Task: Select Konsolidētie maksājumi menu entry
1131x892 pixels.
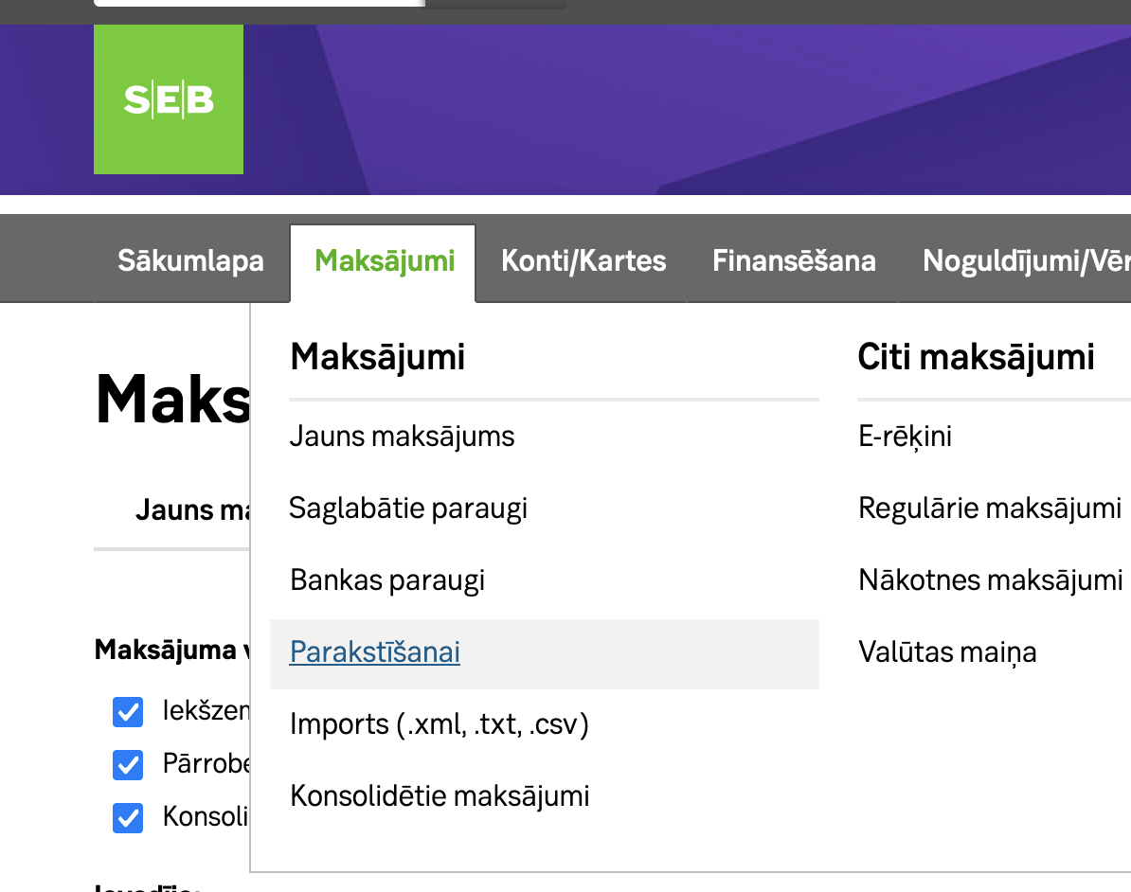Action: tap(440, 795)
